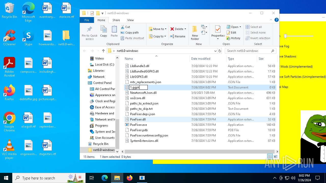
Task: Open Windows Start menu
Action: (6, 178)
